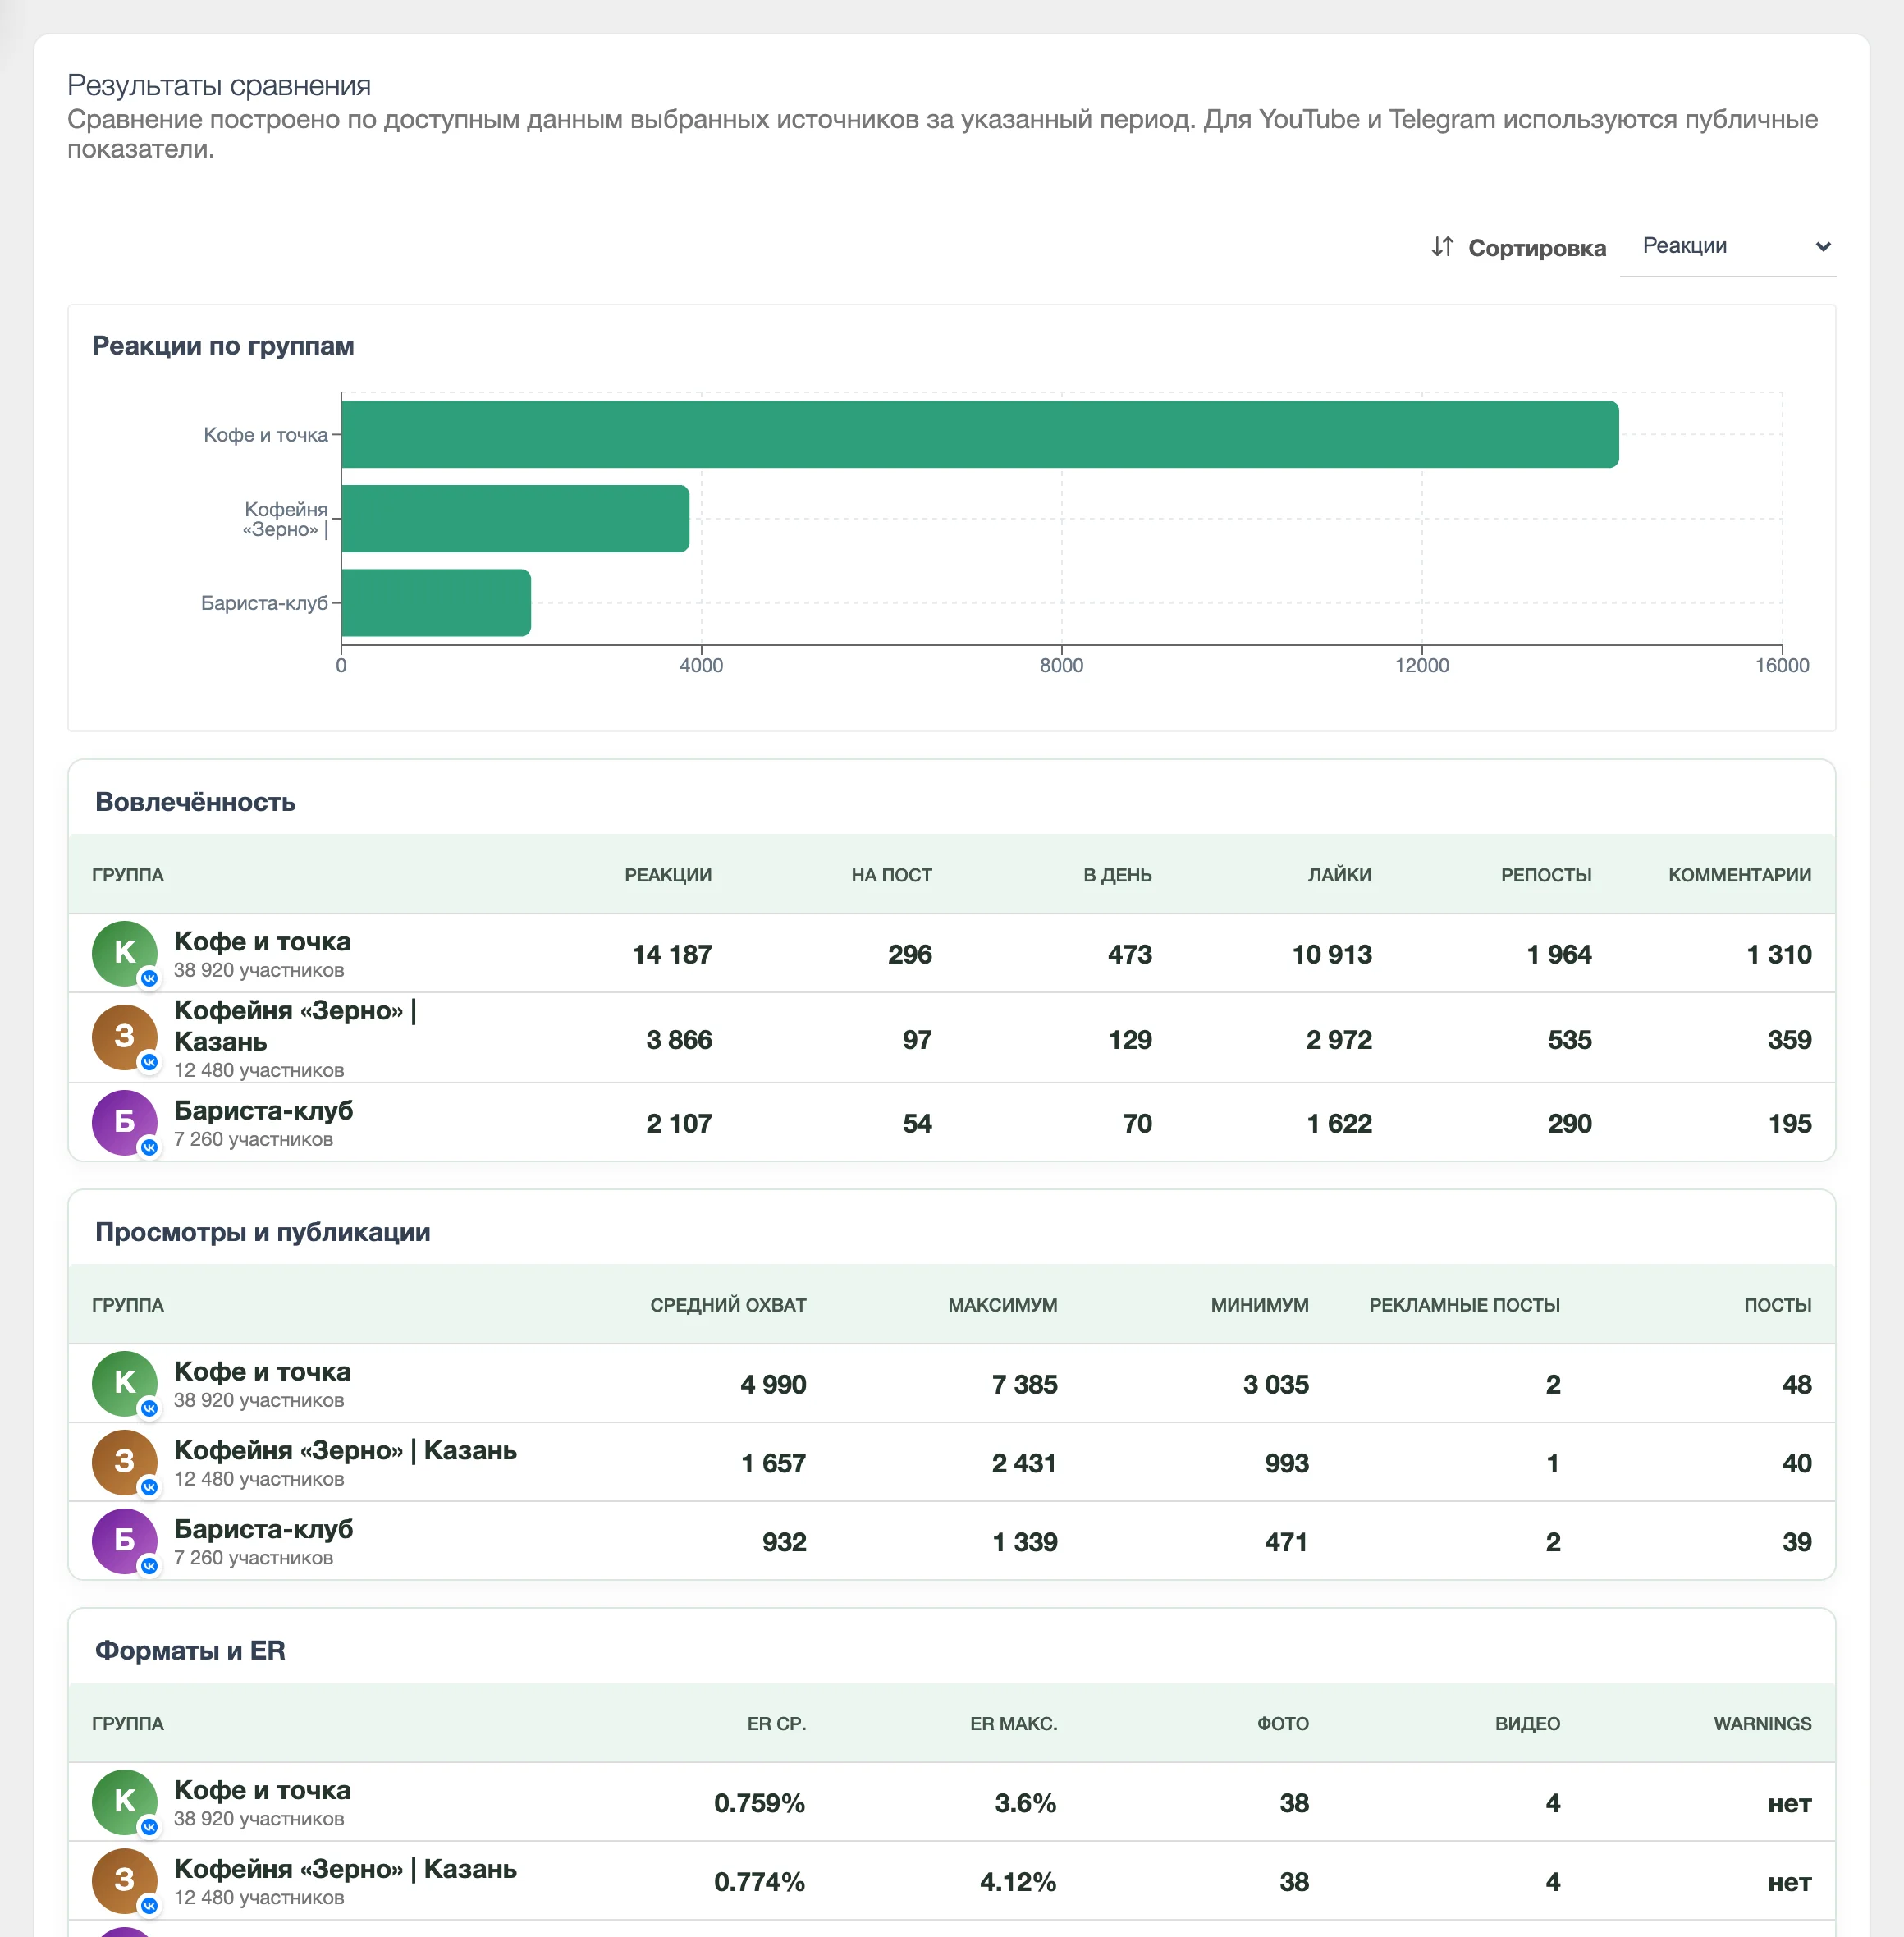
Task: Click Кофе и точка avatar in Форматы и ER
Action: [125, 1803]
